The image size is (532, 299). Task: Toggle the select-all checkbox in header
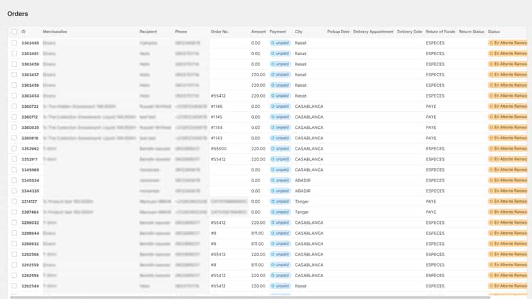(x=14, y=32)
